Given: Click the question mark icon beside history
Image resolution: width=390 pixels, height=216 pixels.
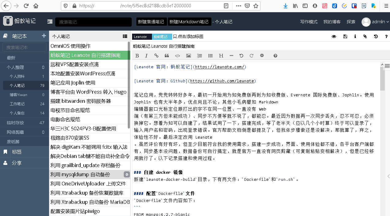Looking at the screenshot, I should coord(386,36).
